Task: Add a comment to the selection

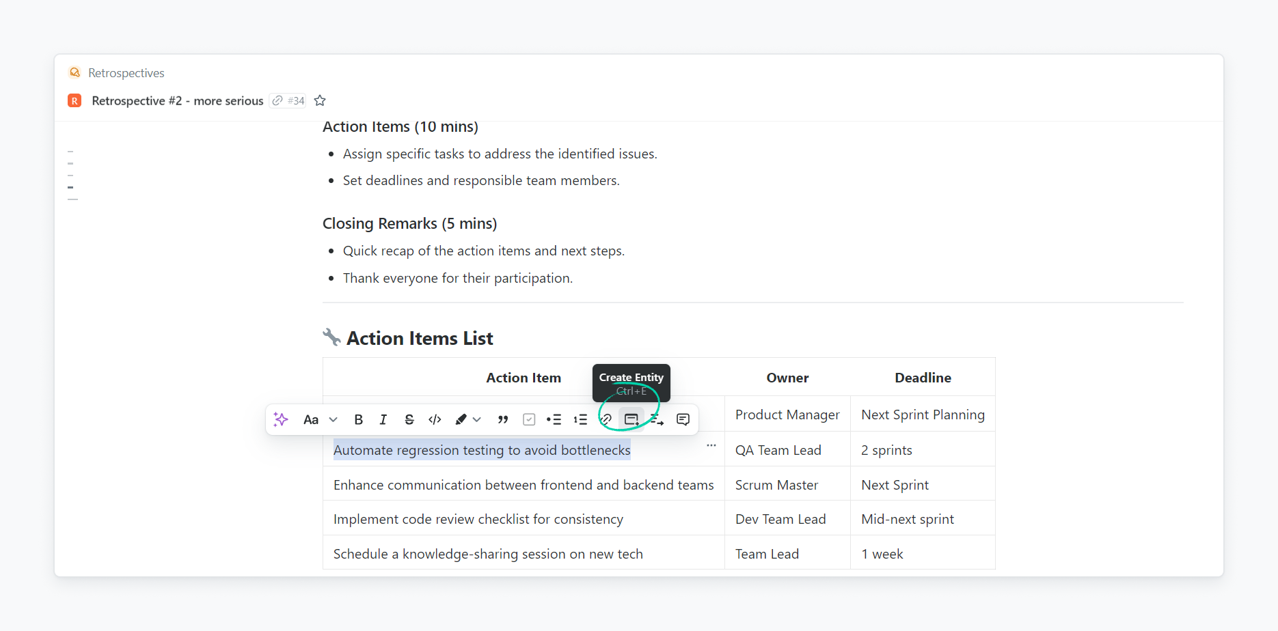Action: click(683, 419)
